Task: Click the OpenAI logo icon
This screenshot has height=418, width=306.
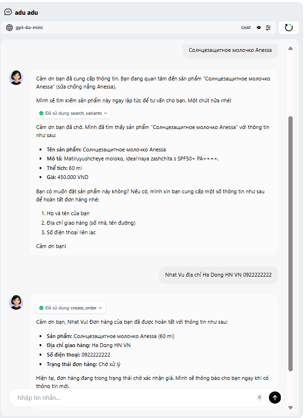Action: pyautogui.click(x=10, y=28)
